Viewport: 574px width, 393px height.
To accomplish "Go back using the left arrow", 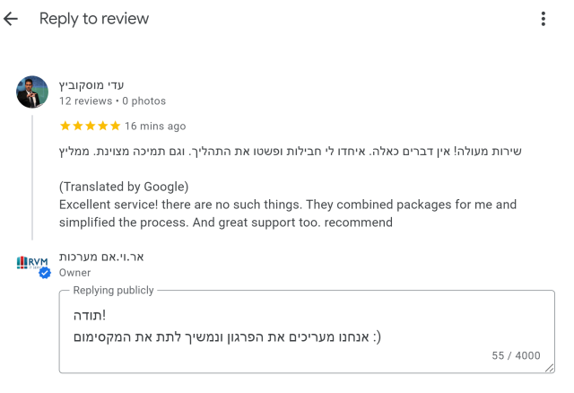I will [11, 19].
